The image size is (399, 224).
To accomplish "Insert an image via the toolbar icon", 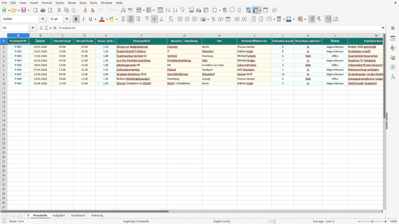I will point(192,10).
